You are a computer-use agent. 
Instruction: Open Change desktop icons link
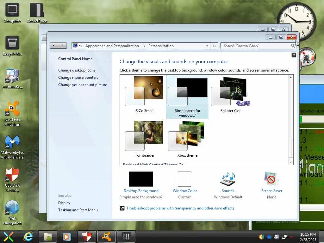tap(77, 70)
